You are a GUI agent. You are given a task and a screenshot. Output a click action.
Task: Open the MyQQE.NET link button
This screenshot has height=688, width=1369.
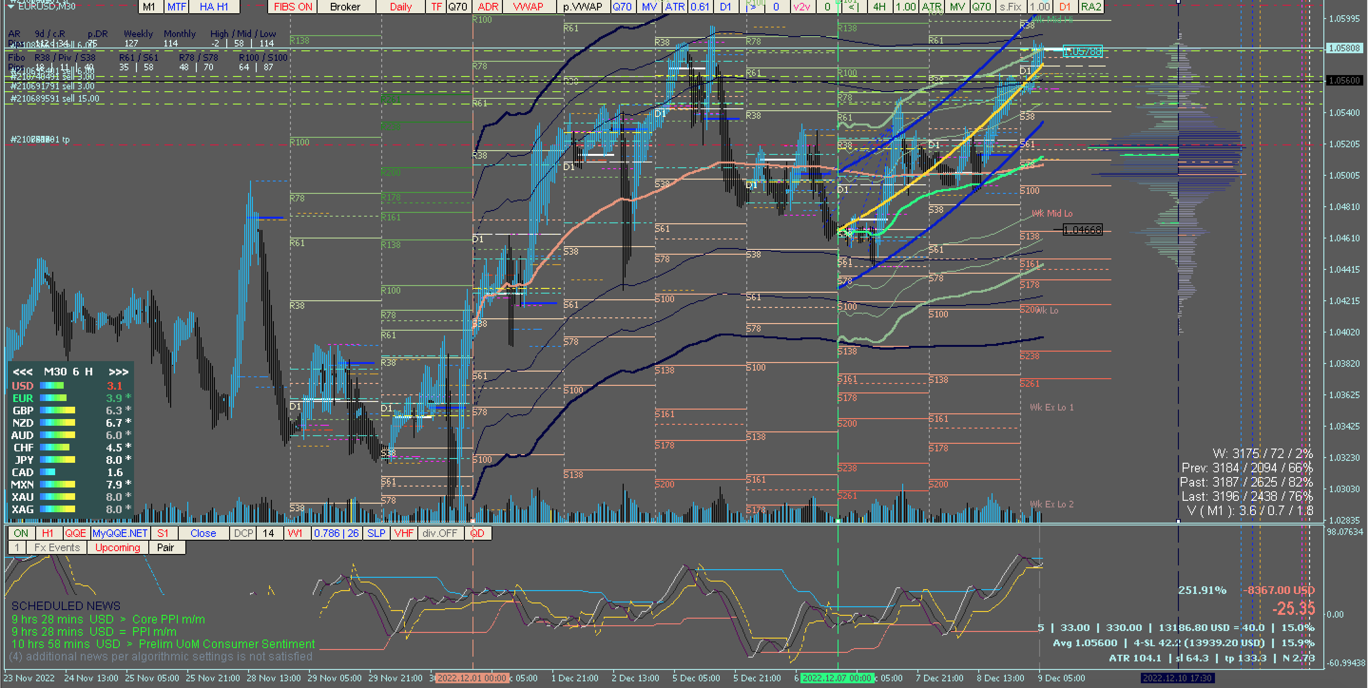[x=120, y=533]
